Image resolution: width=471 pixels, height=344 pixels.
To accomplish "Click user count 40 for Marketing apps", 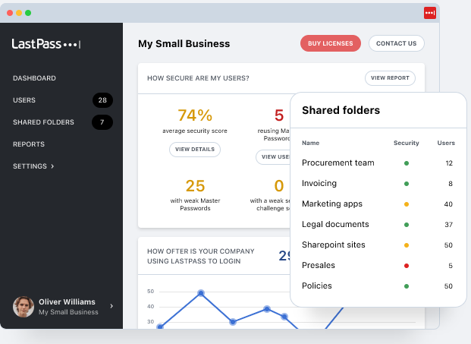I will point(448,204).
